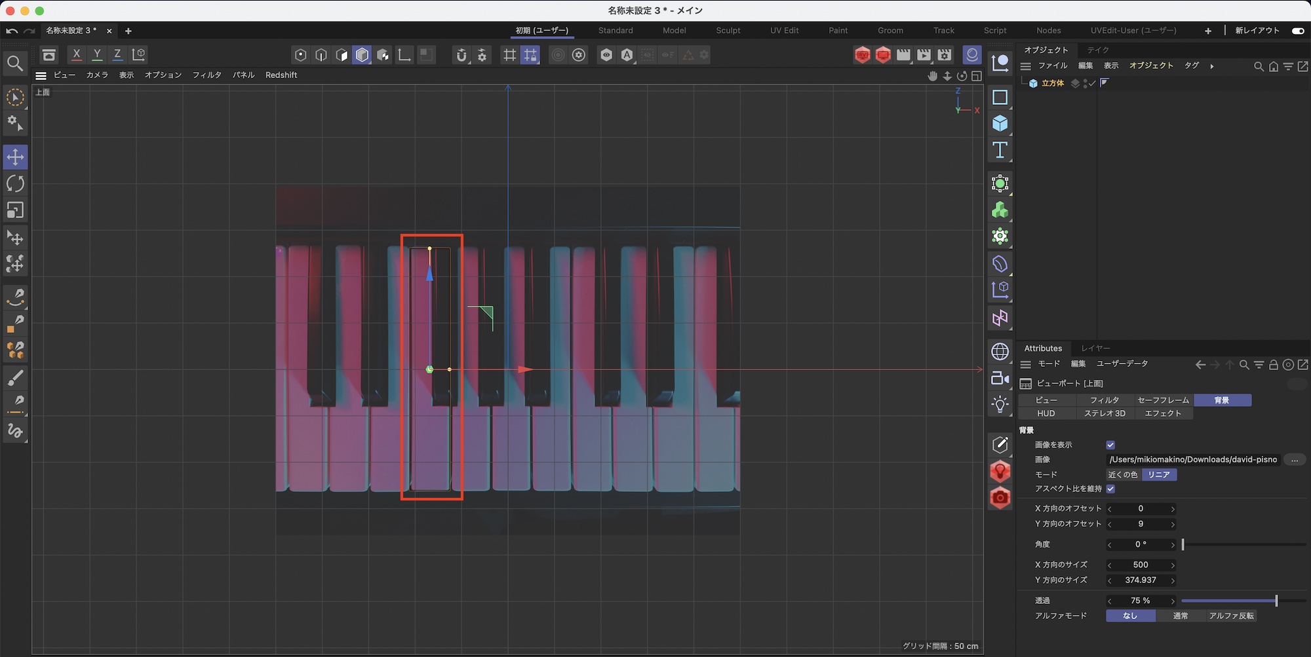Image resolution: width=1311 pixels, height=657 pixels.
Task: Open the フィルタ viewport menu
Action: pyautogui.click(x=206, y=75)
